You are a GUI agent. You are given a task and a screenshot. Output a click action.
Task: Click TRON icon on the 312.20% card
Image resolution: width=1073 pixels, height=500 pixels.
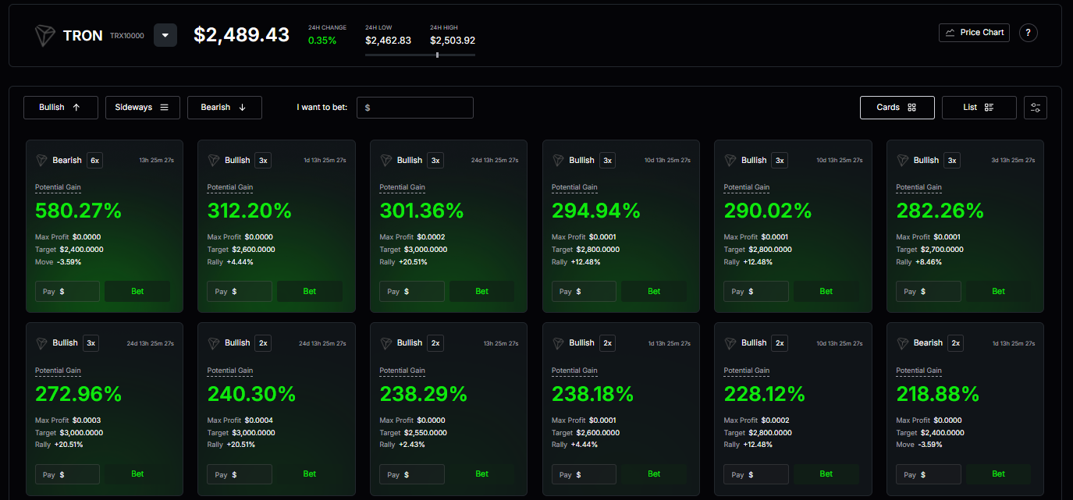tap(214, 160)
